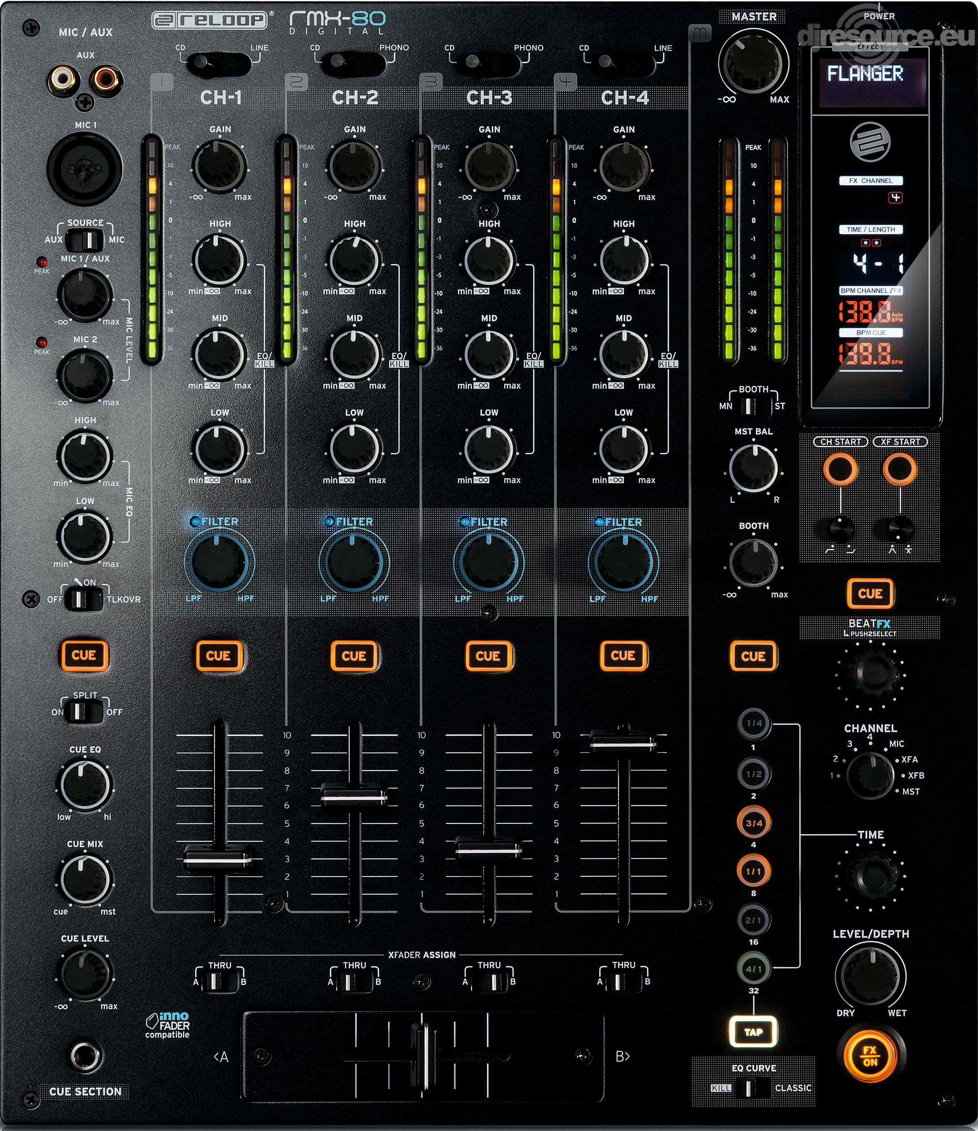Click the CH-3 MID EQ knob

point(489,355)
